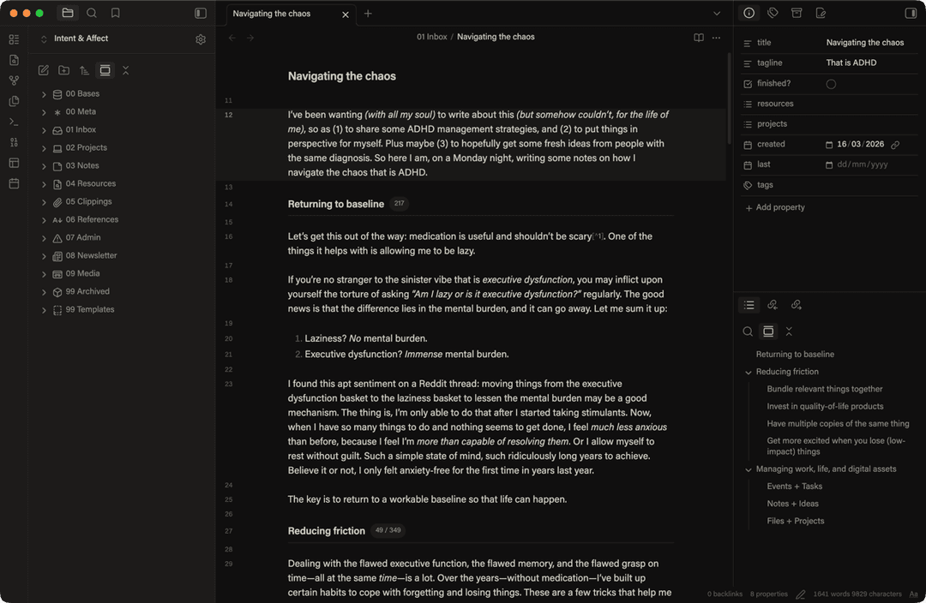Jump to 'Events + Tasks' in outline

click(x=794, y=487)
